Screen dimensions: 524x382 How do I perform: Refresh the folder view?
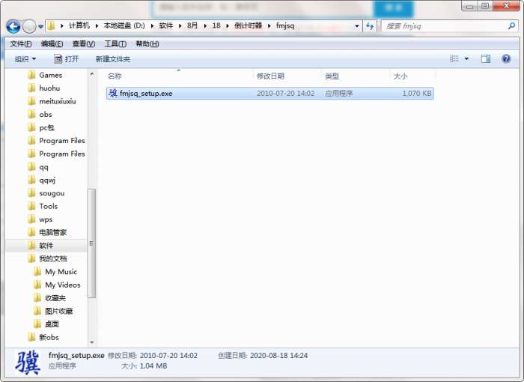tap(370, 25)
